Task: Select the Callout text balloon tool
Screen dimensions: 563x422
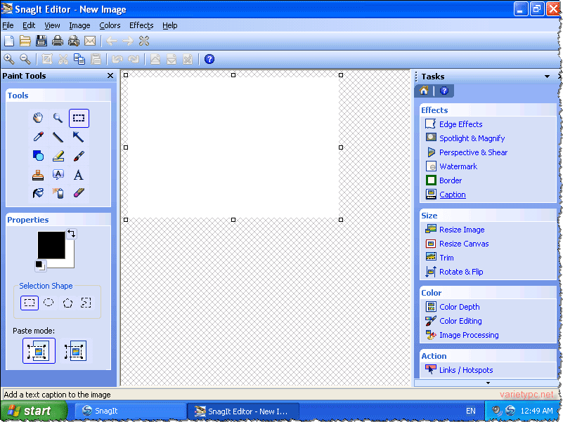Action: tap(58, 175)
